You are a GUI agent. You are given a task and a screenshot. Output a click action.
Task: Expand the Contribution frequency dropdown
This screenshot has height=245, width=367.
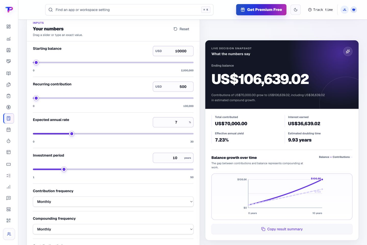[x=113, y=202]
